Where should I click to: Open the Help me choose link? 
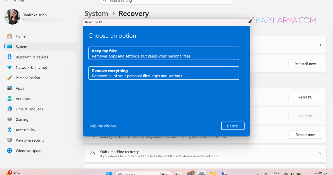(102, 126)
